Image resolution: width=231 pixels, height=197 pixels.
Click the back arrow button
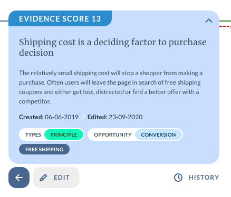[x=19, y=178]
